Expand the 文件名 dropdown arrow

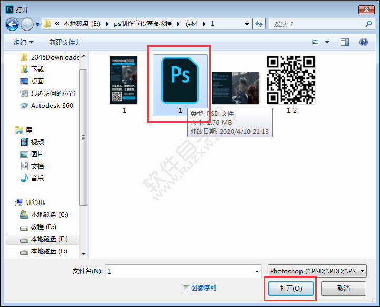click(x=257, y=271)
